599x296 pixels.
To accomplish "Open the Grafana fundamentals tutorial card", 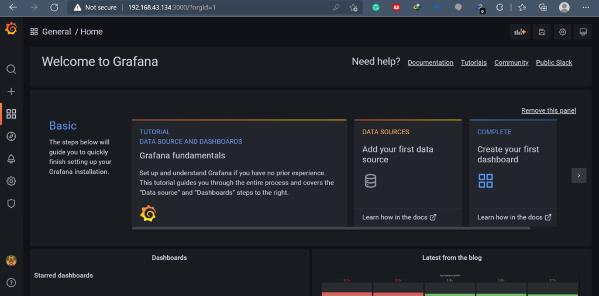I will (x=239, y=173).
